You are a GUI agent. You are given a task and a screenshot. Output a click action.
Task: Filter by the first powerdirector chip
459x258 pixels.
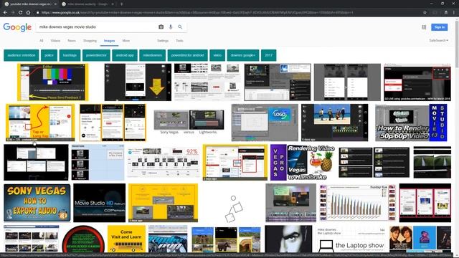[x=96, y=55]
